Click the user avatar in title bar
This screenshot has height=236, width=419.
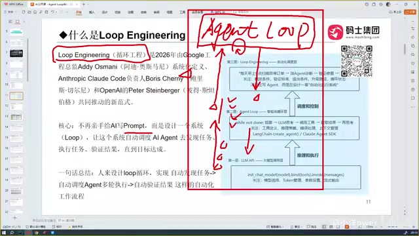[388, 5]
